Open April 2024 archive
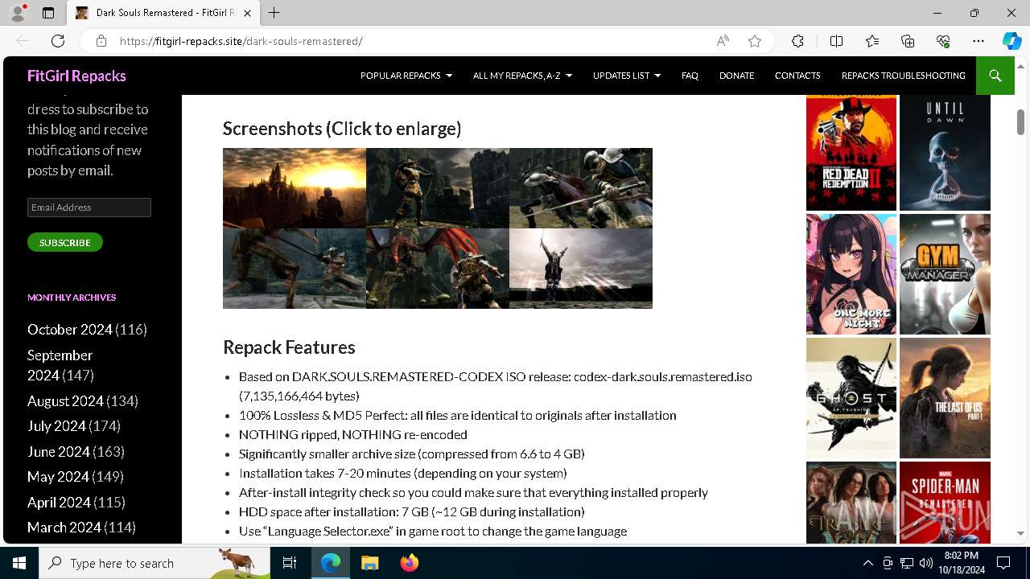The height and width of the screenshot is (579, 1030). click(59, 503)
